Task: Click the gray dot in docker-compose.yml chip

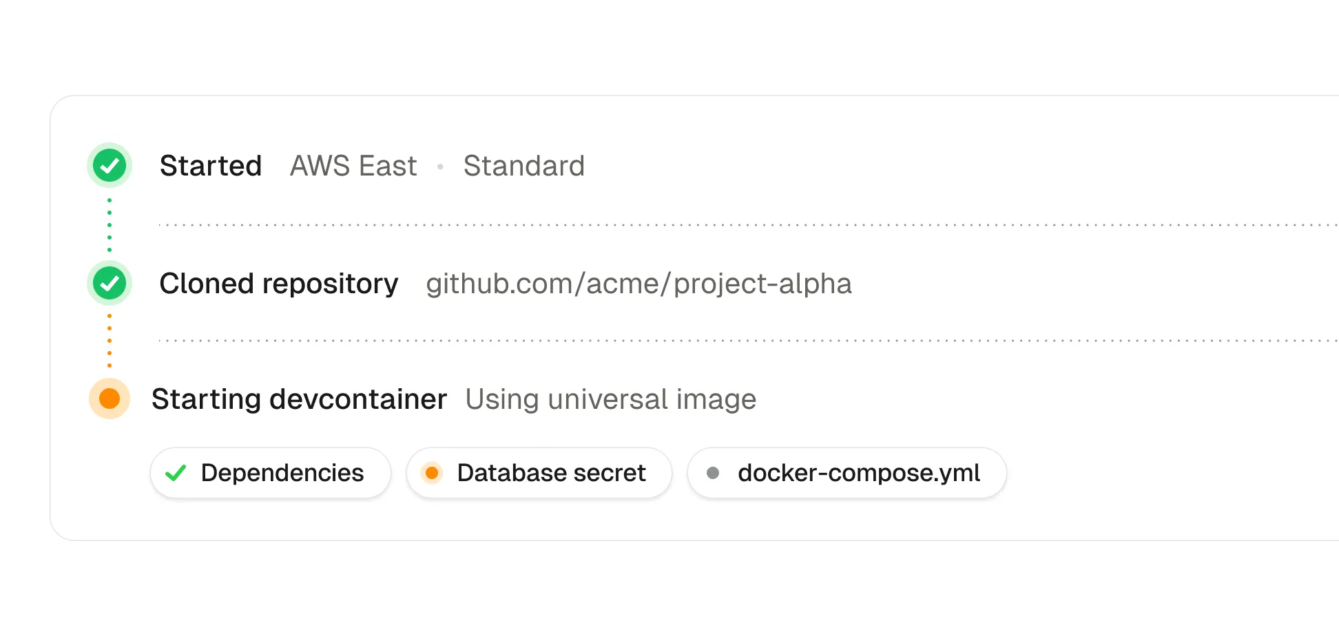Action: point(713,473)
